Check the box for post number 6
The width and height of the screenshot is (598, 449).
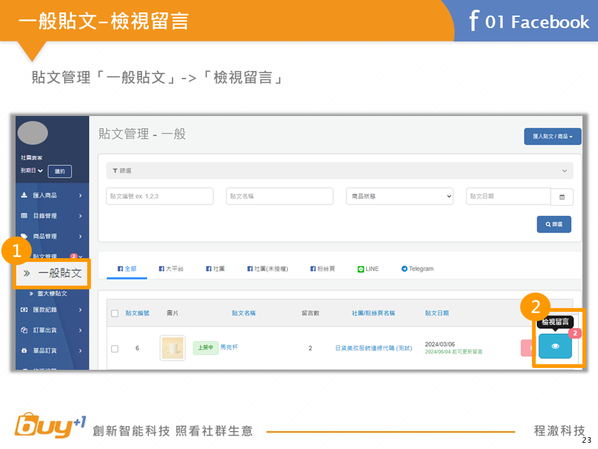115,349
